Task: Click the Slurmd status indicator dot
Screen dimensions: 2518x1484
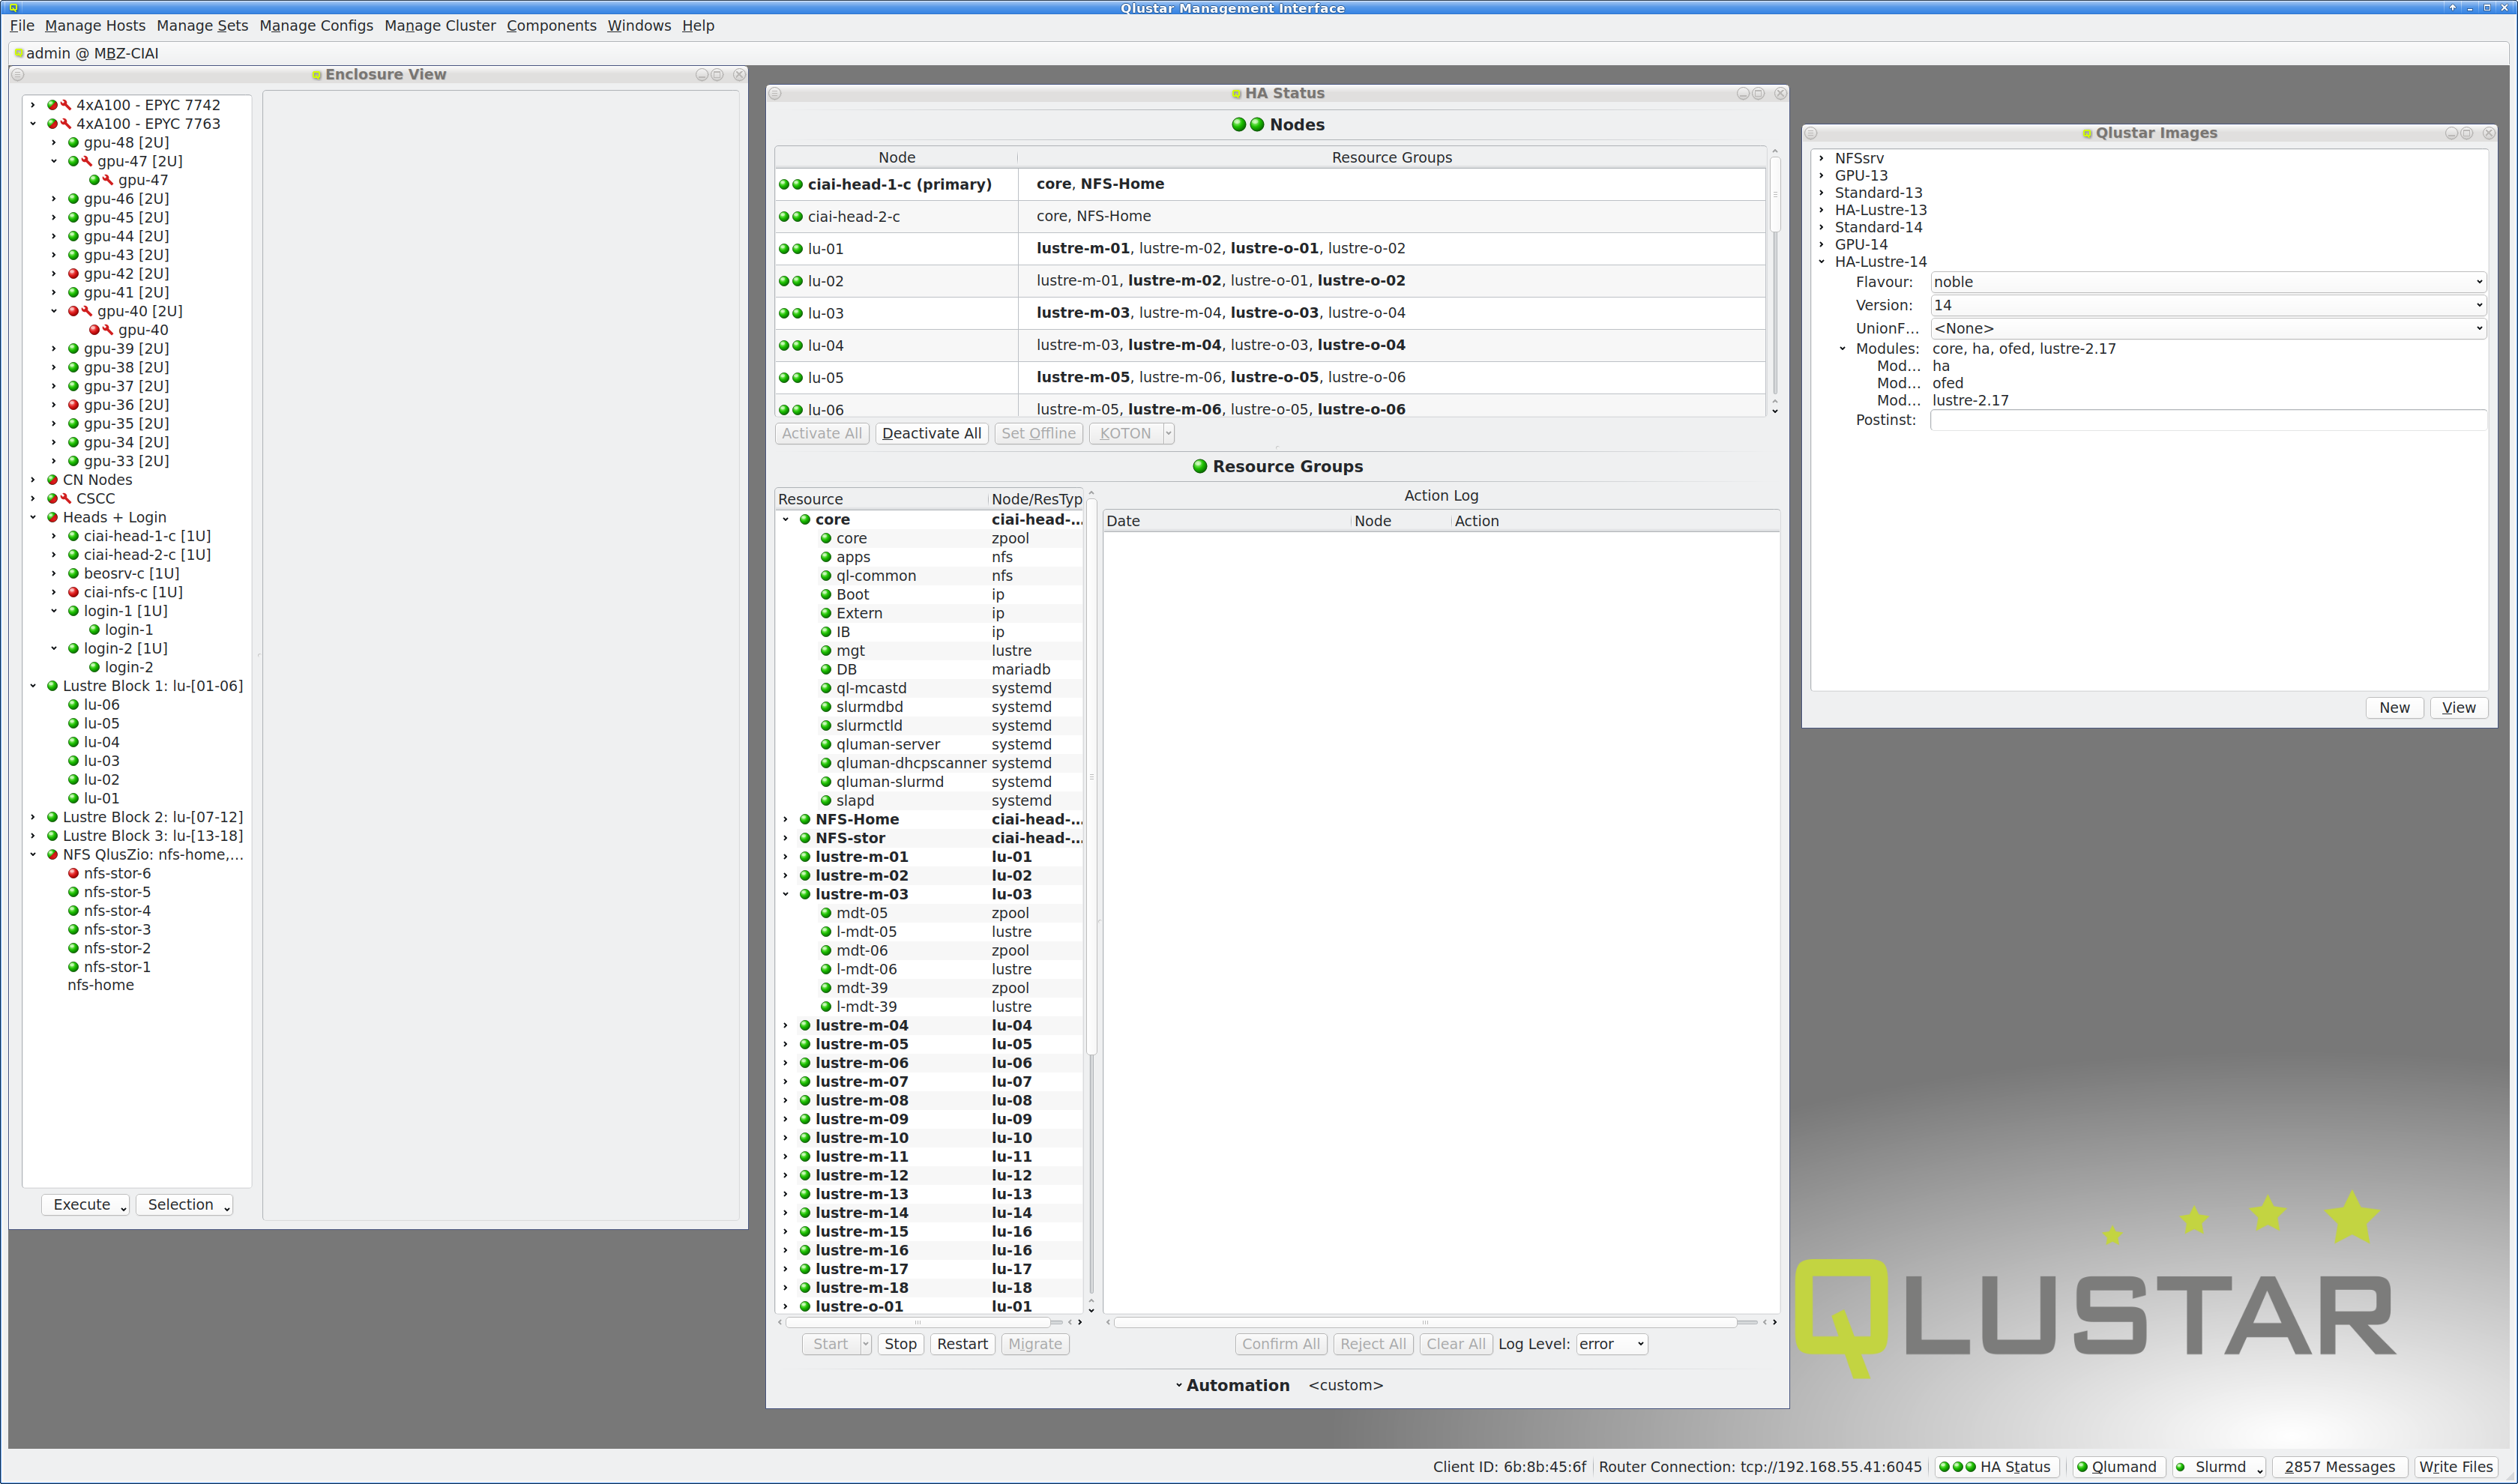Action: click(x=2181, y=1467)
